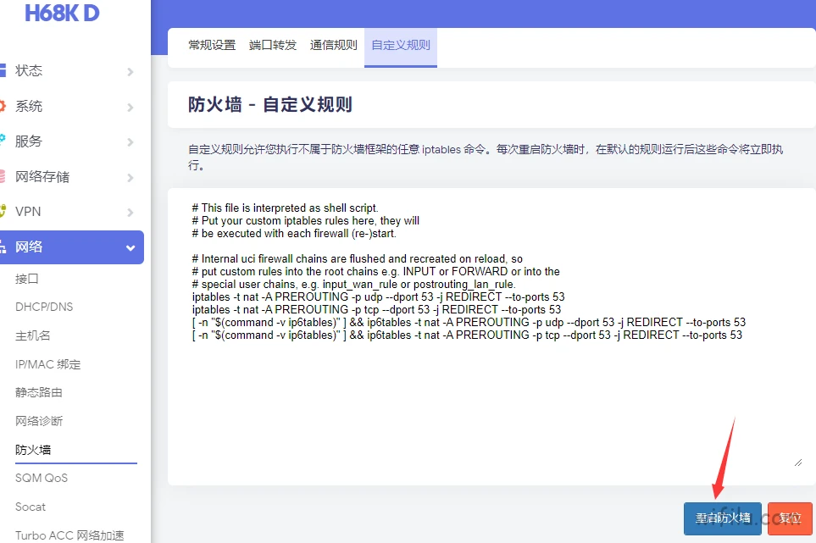The width and height of the screenshot is (816, 543).
Task: Open Turbo ACC 网络加速 page
Action: tap(69, 535)
